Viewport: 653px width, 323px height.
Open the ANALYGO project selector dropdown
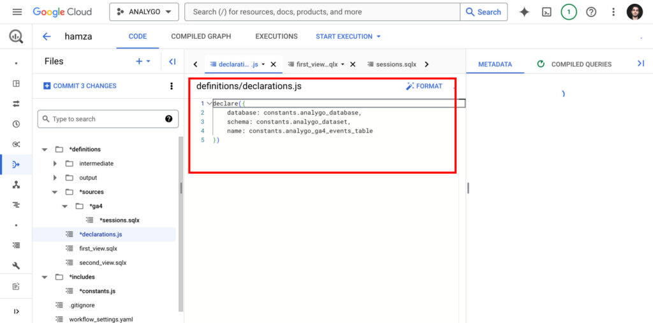pos(144,12)
